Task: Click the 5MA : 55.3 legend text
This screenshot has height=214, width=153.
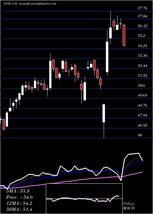Action: [x=18, y=191]
